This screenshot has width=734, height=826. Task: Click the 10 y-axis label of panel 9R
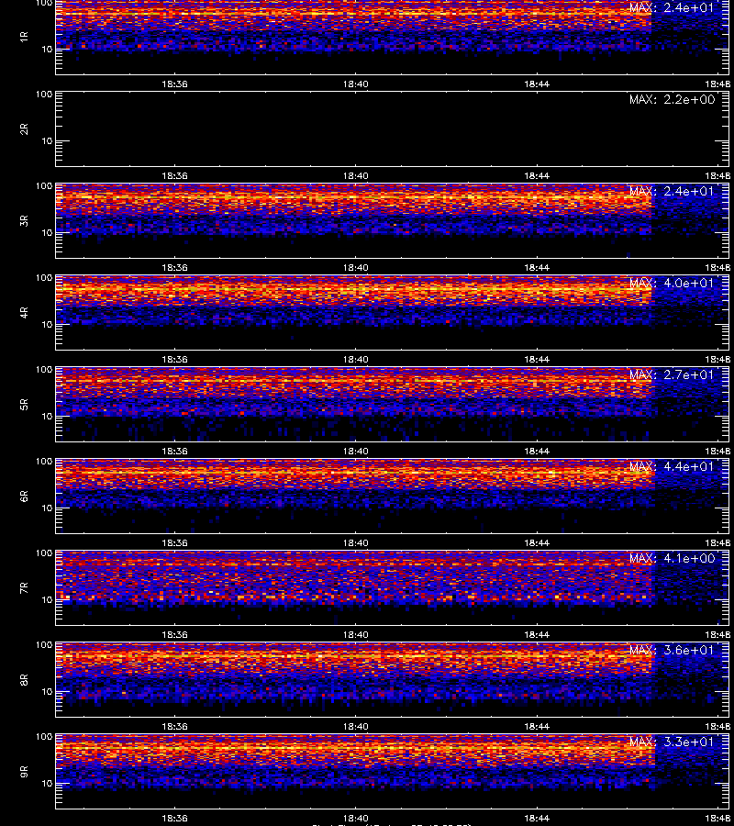point(47,784)
